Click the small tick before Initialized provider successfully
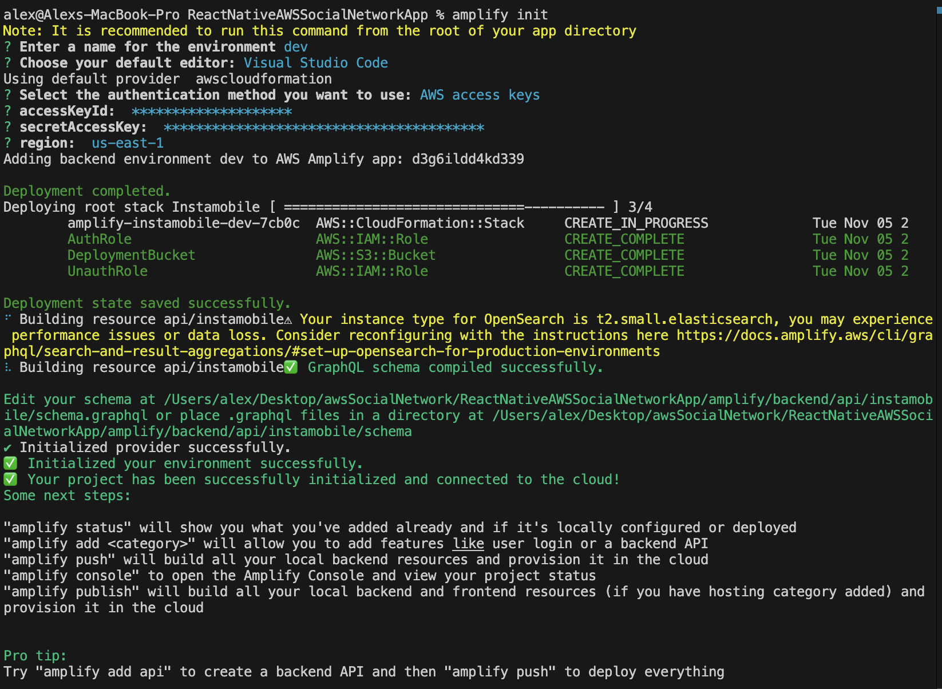Screen dimensions: 942x689 click(x=7, y=448)
